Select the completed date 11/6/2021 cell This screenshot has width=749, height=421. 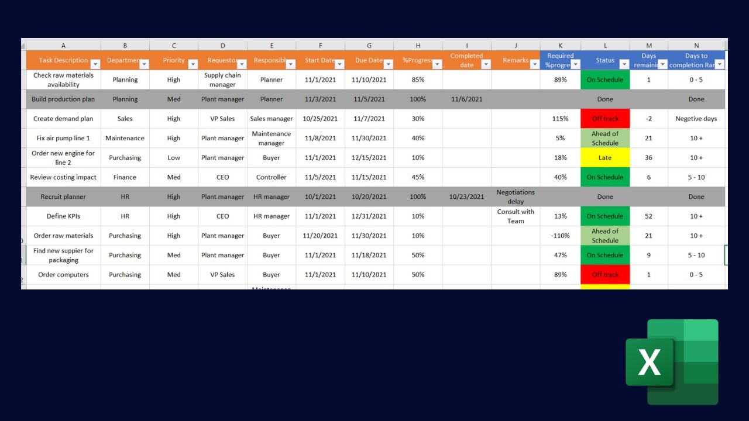coord(467,99)
